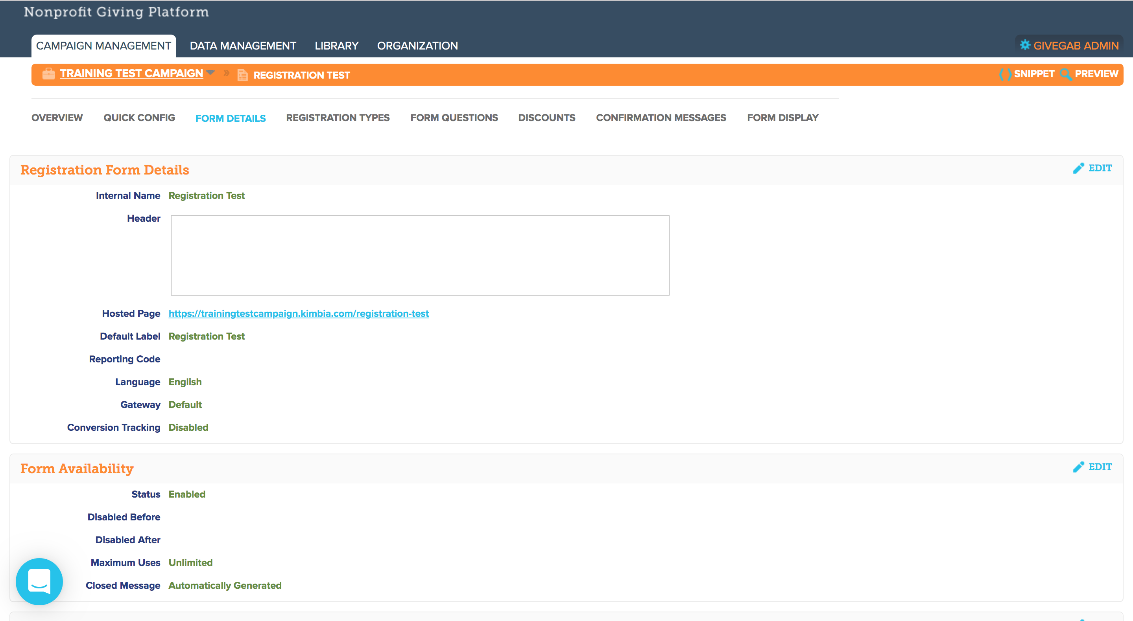Open the Confirmation Messages tab
The image size is (1133, 621).
coord(661,118)
